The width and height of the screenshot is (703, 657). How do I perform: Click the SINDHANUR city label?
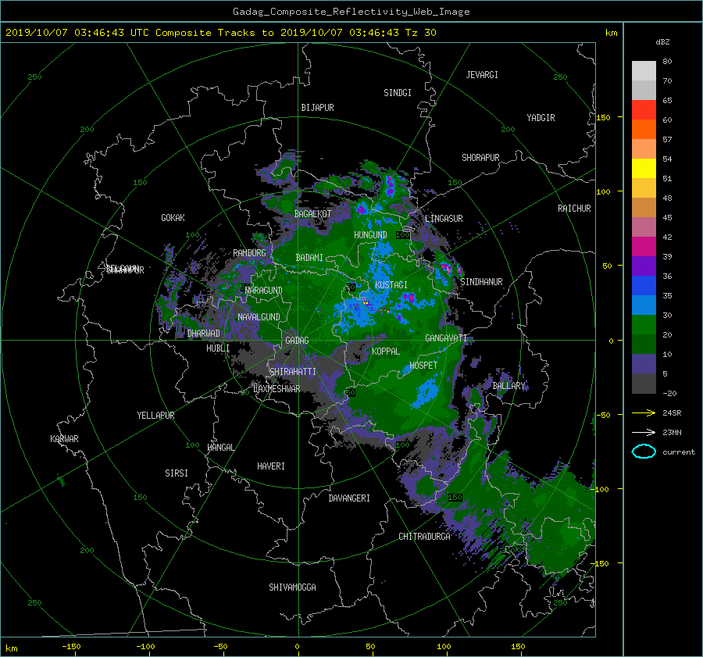coord(481,282)
